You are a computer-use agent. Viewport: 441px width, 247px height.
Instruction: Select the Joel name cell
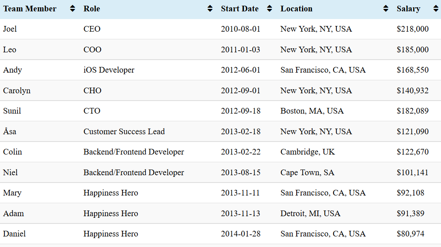(10, 29)
